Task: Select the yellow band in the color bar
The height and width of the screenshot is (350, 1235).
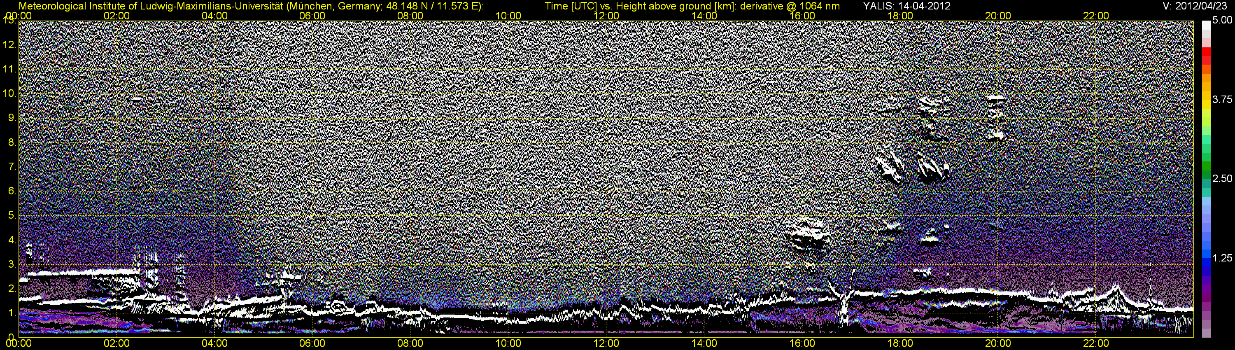Action: (x=1206, y=103)
